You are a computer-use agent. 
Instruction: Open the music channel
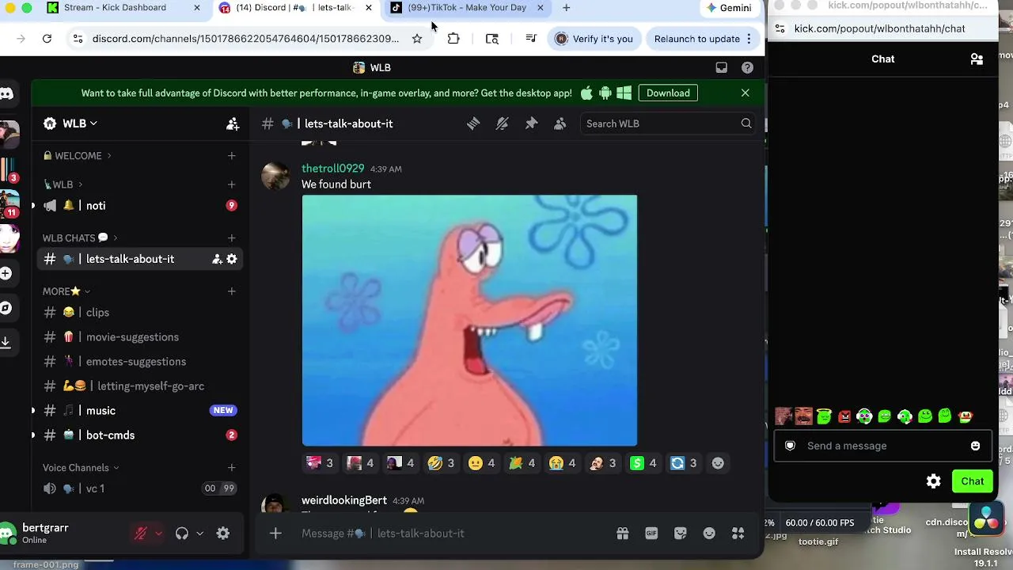coord(101,411)
